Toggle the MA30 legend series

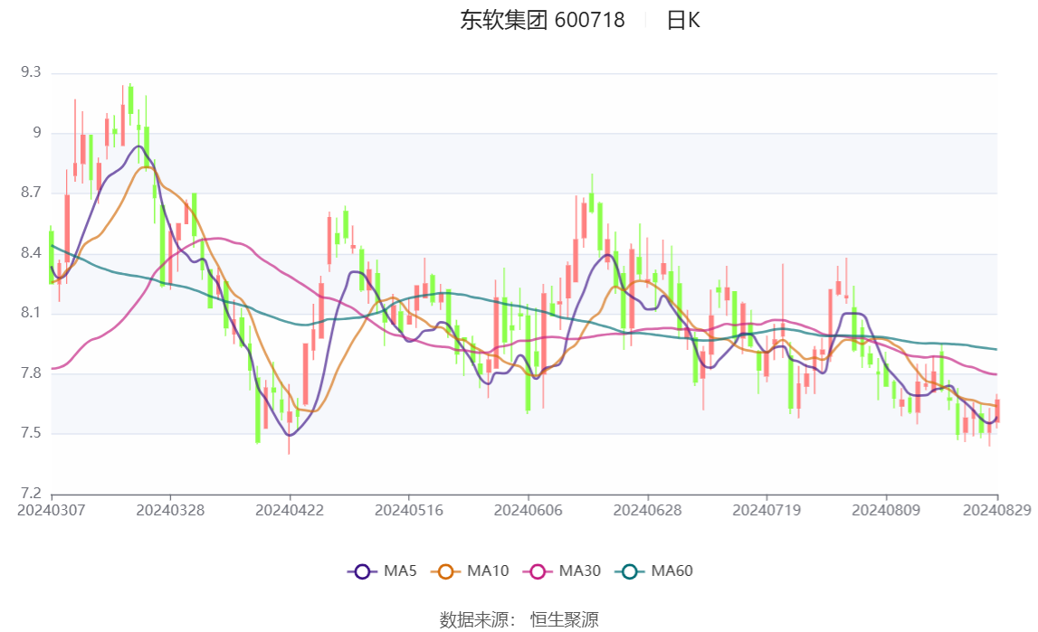pyautogui.click(x=561, y=571)
